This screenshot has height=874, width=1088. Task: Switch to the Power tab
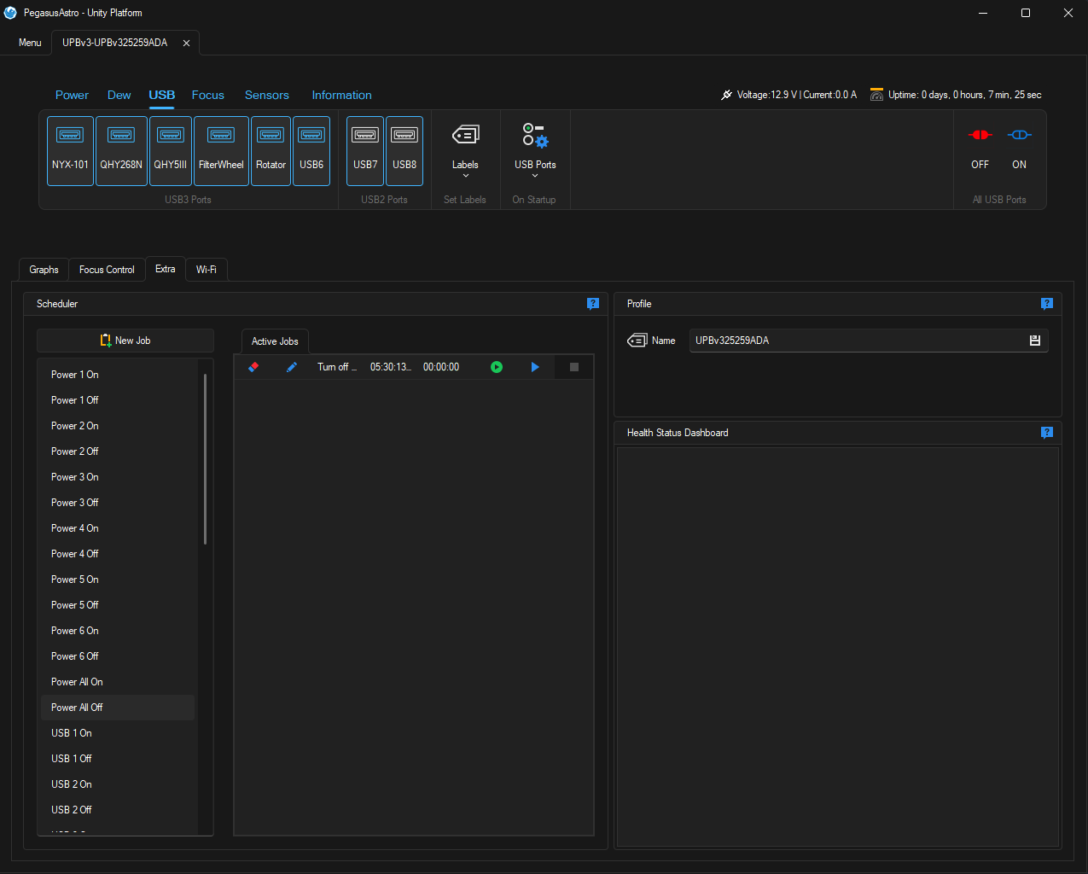coord(72,95)
